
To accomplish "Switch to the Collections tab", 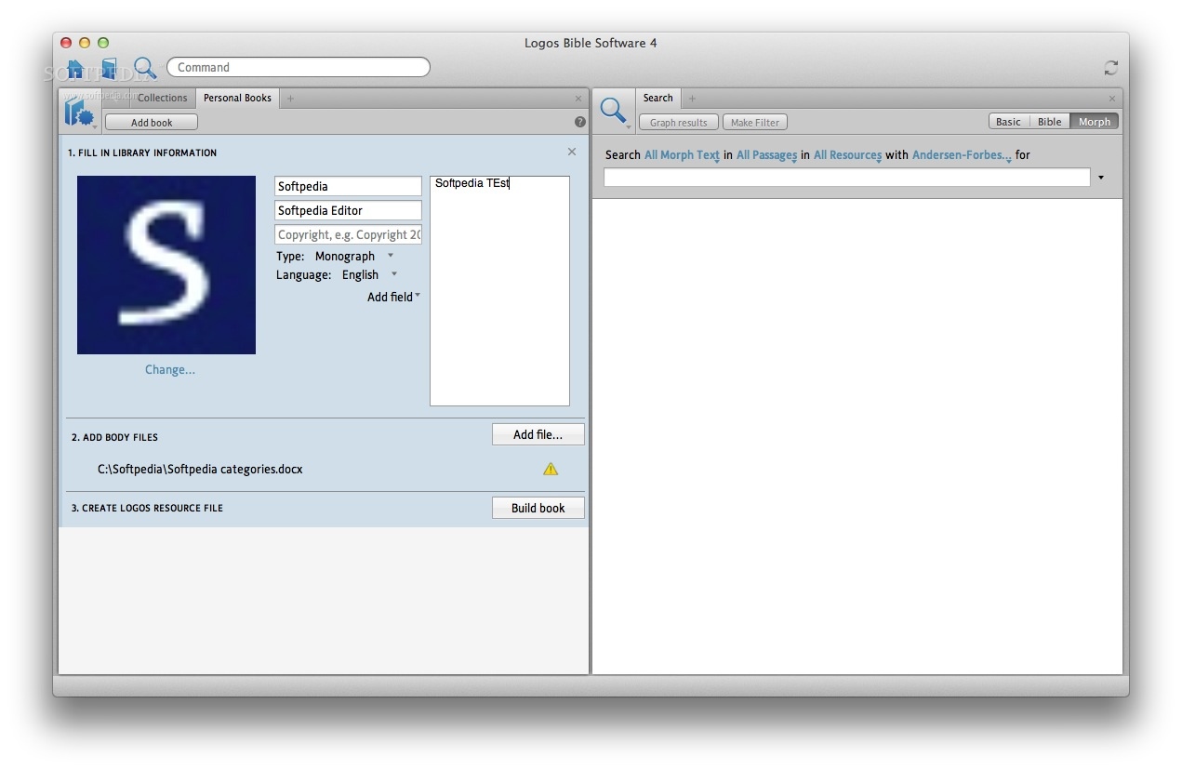I will coord(163,98).
